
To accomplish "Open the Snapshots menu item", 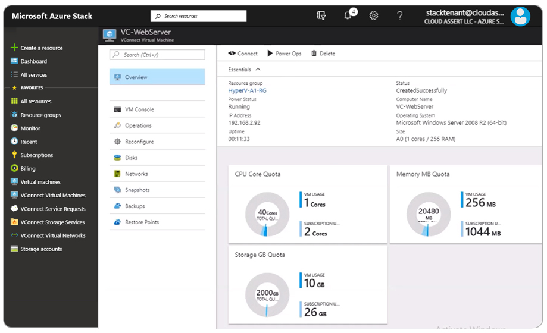I will [x=137, y=190].
